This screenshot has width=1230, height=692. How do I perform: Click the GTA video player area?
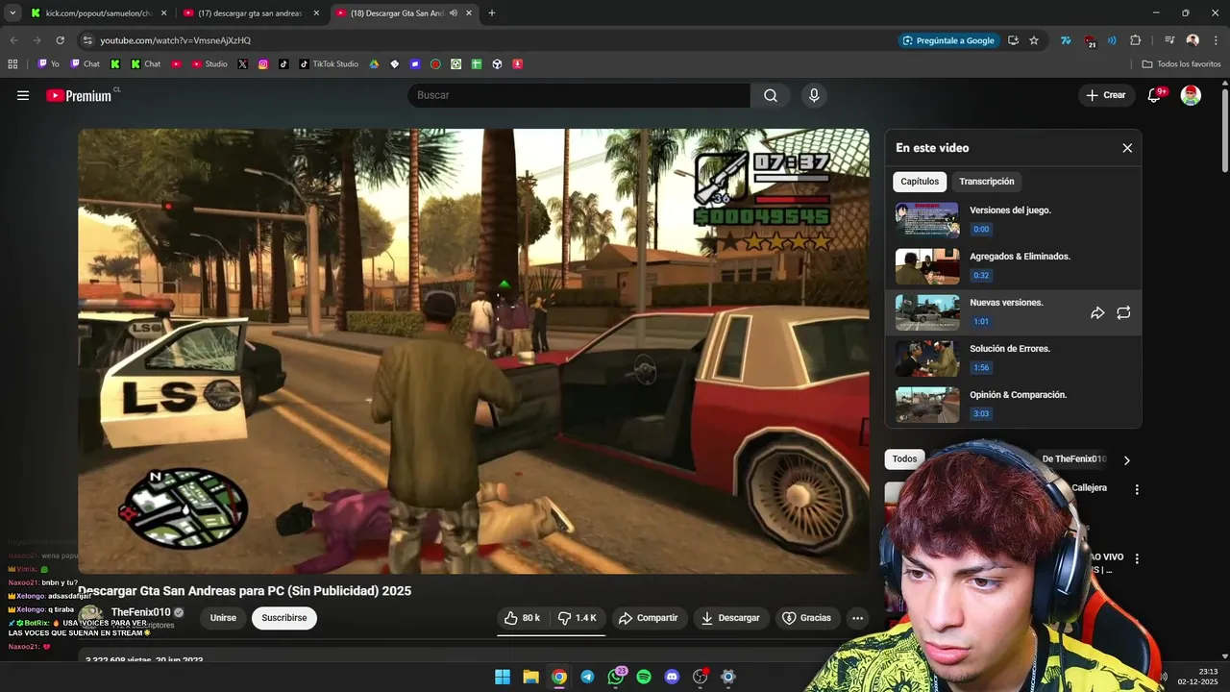(474, 352)
